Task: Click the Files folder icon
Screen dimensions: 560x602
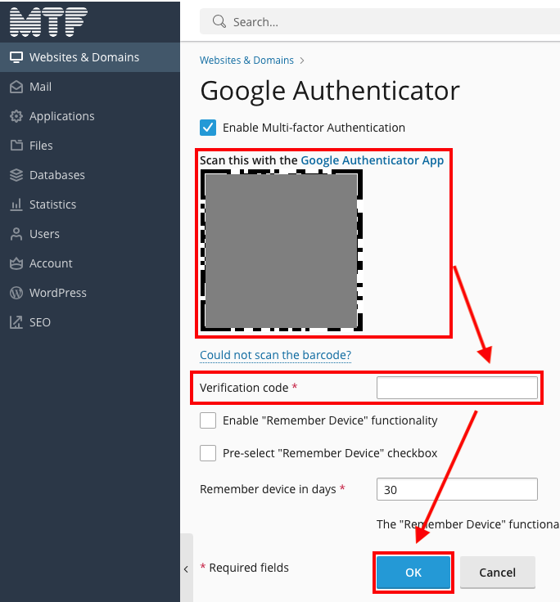Action: (16, 146)
